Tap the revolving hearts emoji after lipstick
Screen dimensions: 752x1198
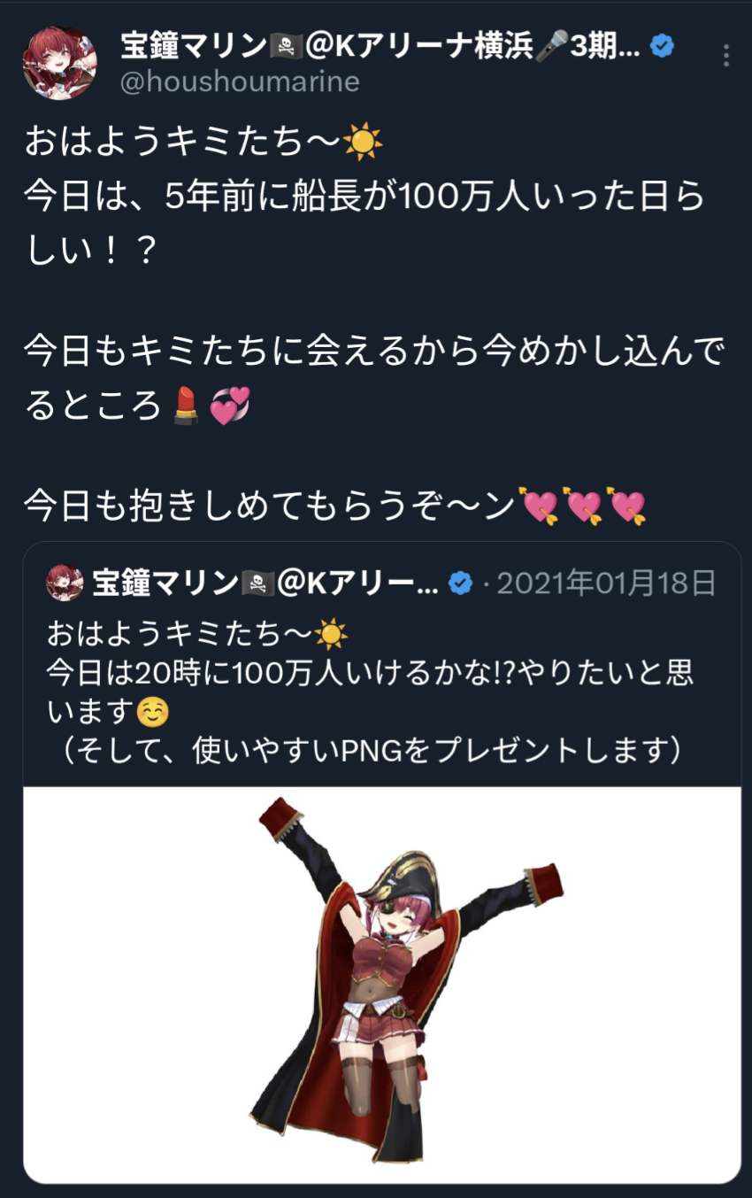click(x=230, y=405)
